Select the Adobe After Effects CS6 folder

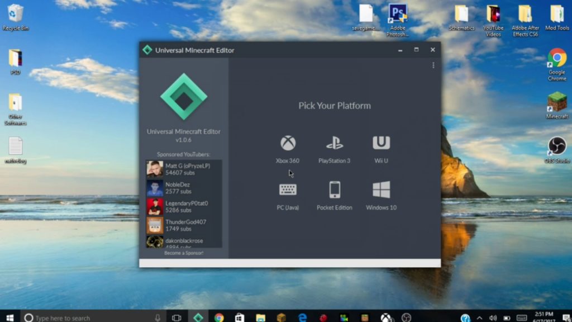click(525, 21)
